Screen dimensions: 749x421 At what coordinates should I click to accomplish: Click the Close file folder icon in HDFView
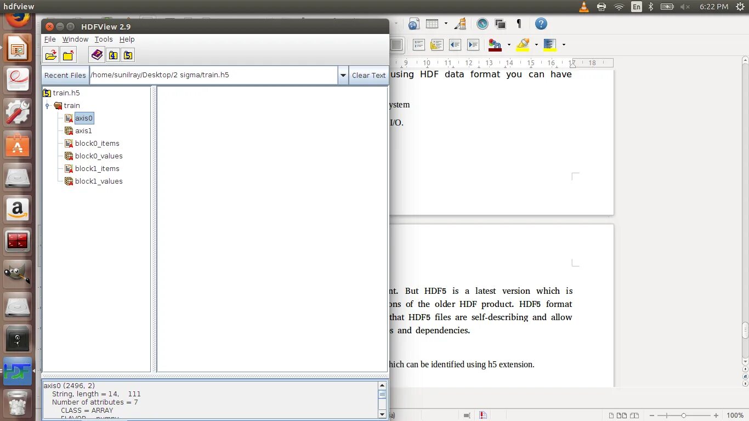tap(68, 55)
